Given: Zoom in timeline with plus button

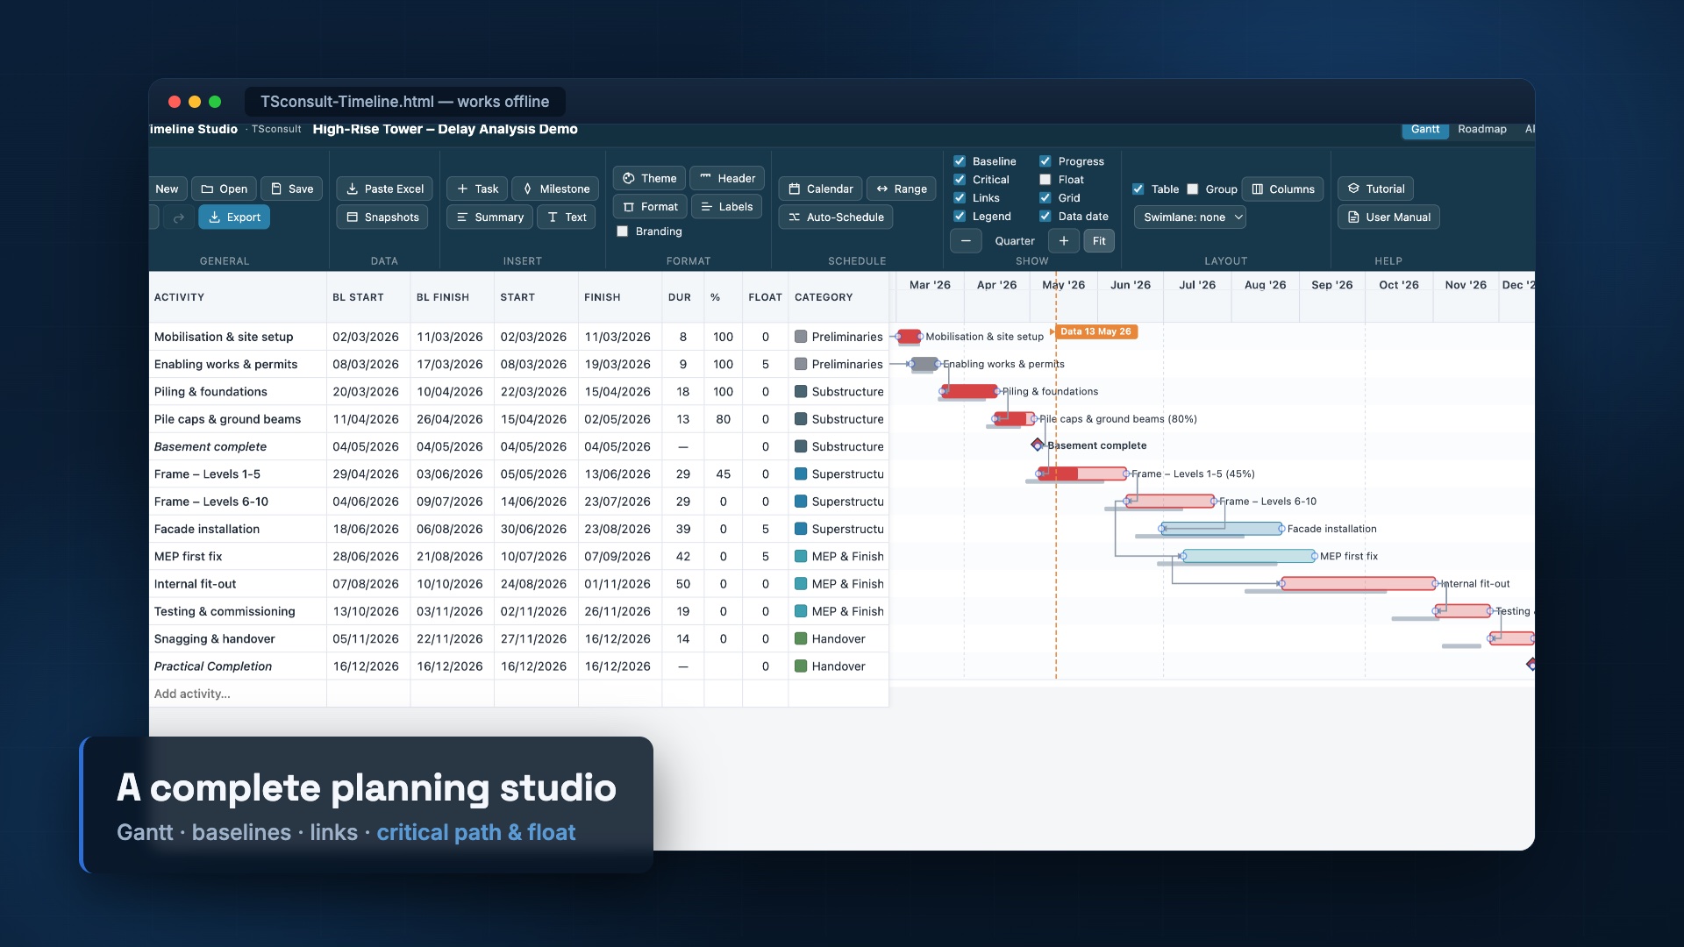Looking at the screenshot, I should 1063,241.
